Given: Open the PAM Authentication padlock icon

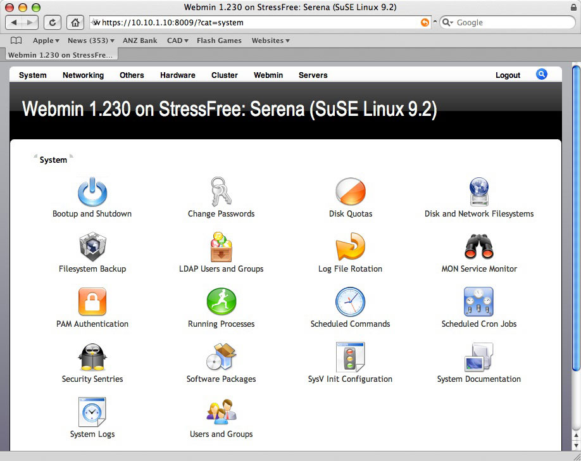Looking at the screenshot, I should 92,301.
